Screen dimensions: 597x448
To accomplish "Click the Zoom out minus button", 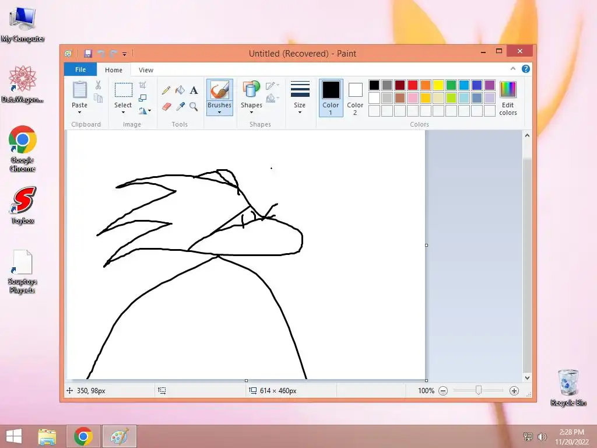I will (443, 391).
